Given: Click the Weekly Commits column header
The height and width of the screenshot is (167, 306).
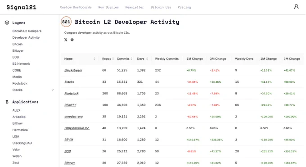Looking at the screenshot, I should 166,59.
